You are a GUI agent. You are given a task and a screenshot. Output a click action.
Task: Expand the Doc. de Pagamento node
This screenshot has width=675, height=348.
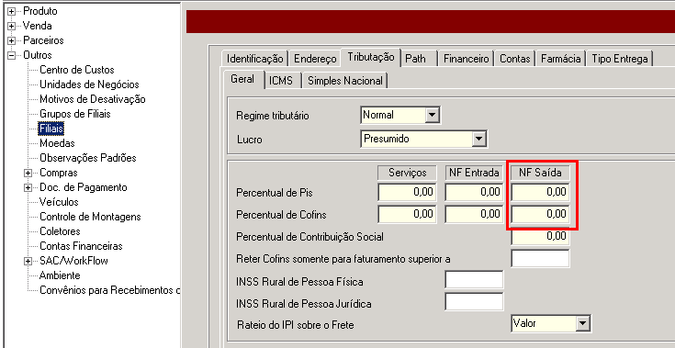pyautogui.click(x=28, y=188)
